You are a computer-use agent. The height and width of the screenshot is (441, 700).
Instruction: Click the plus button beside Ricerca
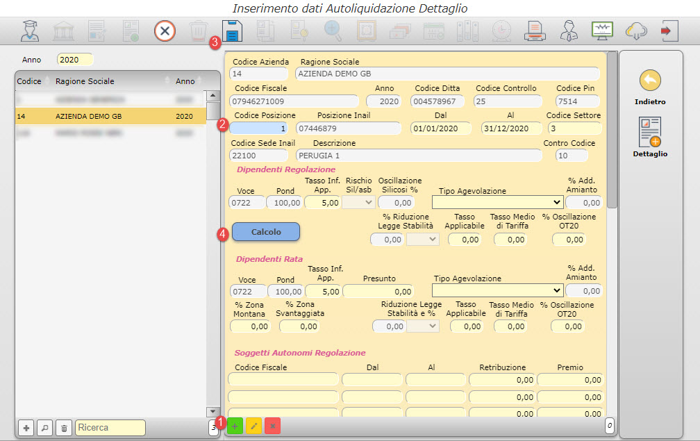pyautogui.click(x=26, y=428)
